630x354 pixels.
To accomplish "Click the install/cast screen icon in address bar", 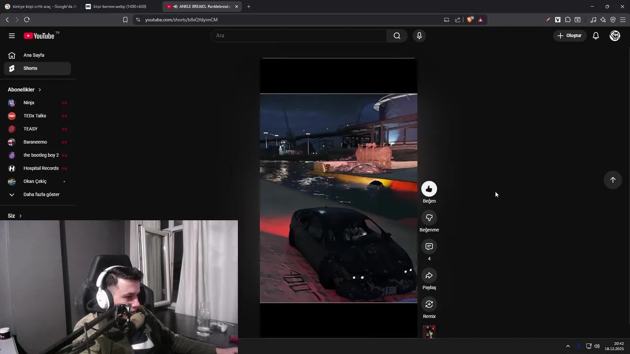I will (x=446, y=20).
